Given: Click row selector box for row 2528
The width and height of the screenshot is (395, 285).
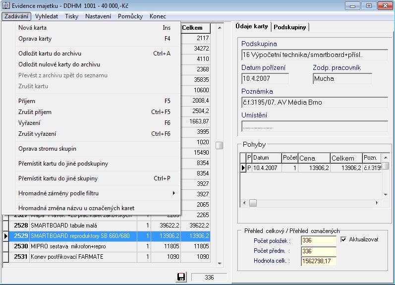Looking at the screenshot, I should [x=5, y=226].
